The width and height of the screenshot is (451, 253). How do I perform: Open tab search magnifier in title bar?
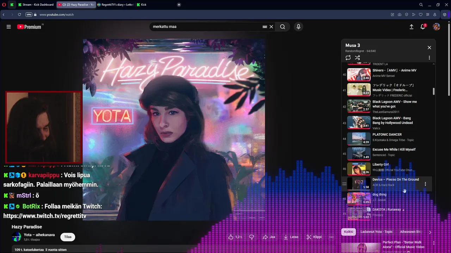421,5
